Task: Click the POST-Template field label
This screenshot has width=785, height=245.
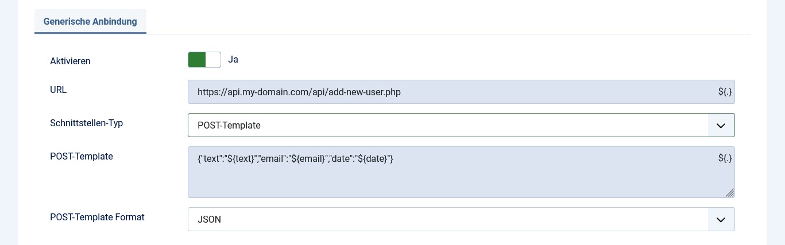Action: click(x=81, y=156)
